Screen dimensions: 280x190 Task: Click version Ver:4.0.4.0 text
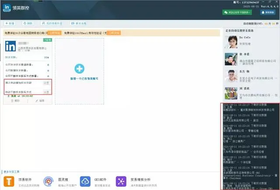pyautogui.click(x=269, y=7)
